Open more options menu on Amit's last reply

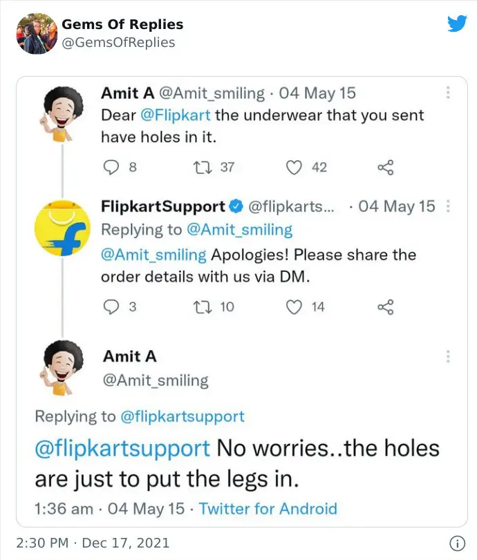[448, 356]
